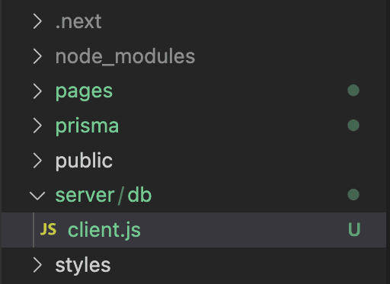Screen dimensions: 390x284
Task: Click the db segment of server/db
Action: tap(139, 195)
